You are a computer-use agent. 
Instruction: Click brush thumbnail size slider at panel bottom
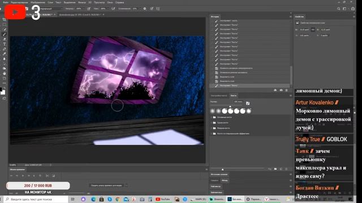tap(222, 169)
